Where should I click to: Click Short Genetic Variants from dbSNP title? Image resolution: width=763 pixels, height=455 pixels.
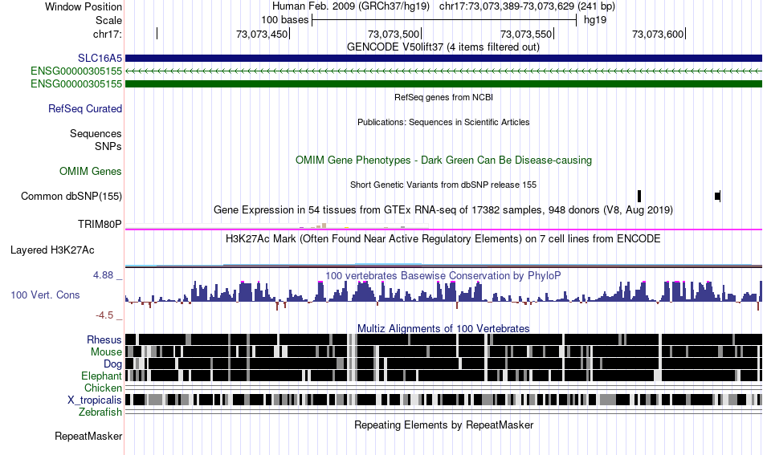pyautogui.click(x=443, y=185)
